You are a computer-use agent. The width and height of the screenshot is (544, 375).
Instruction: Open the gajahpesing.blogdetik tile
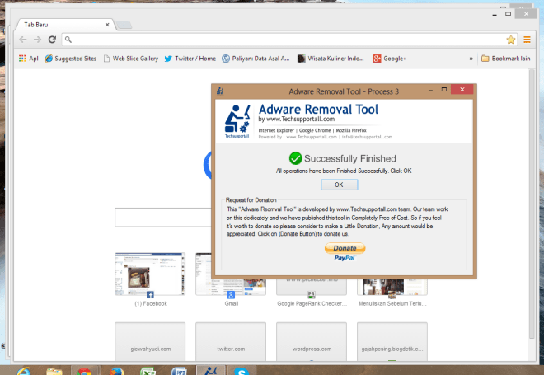[x=392, y=342]
